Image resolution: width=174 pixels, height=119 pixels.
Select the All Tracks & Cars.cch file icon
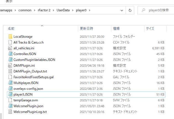10,42
